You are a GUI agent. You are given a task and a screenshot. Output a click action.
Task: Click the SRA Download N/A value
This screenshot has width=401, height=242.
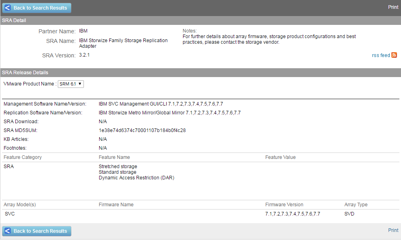pyautogui.click(x=103, y=122)
